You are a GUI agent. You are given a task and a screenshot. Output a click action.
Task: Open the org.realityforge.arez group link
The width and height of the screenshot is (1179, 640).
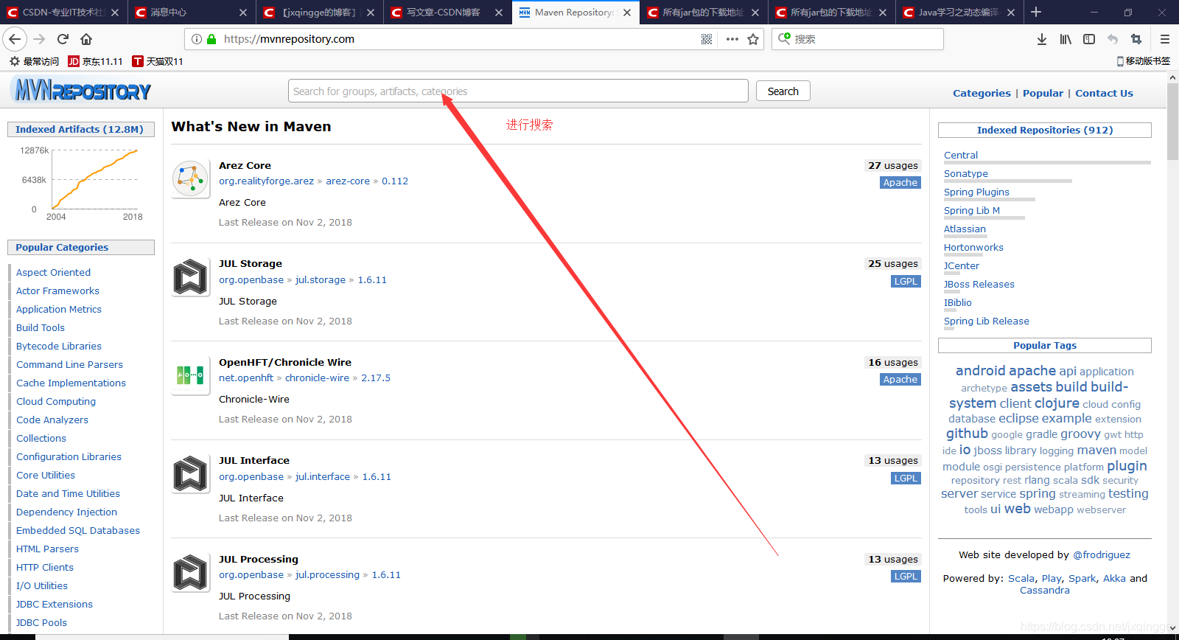pyautogui.click(x=266, y=181)
